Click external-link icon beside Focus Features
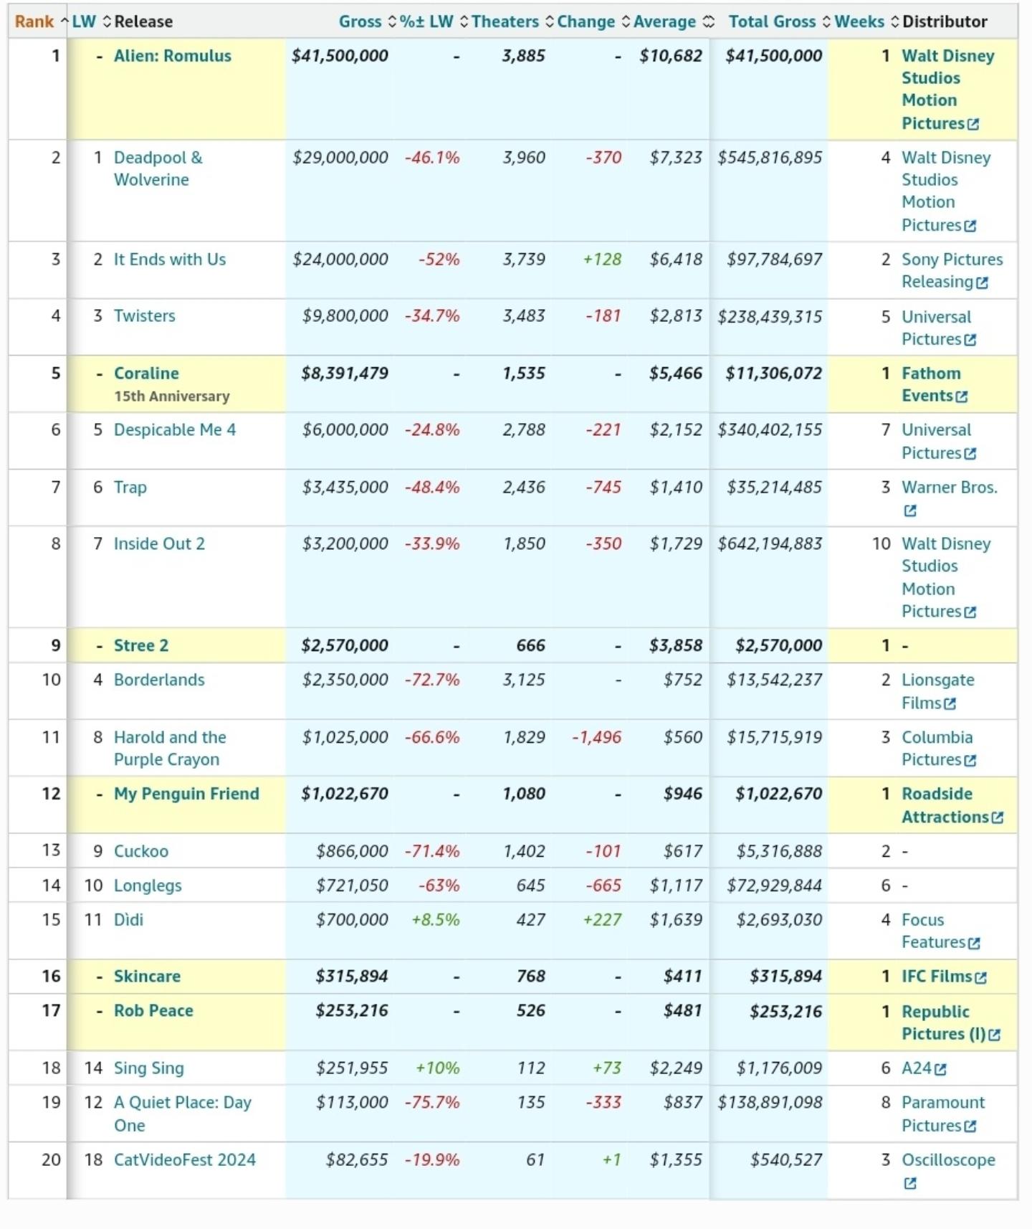This screenshot has height=1229, width=1032. tap(974, 944)
